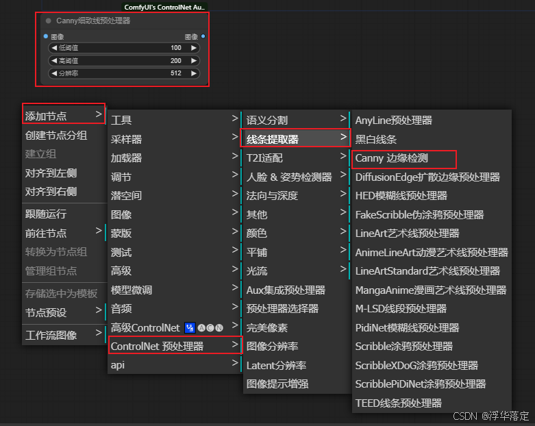Click the A badge beside 高级ControlNet
The height and width of the screenshot is (426, 535).
[x=201, y=328]
